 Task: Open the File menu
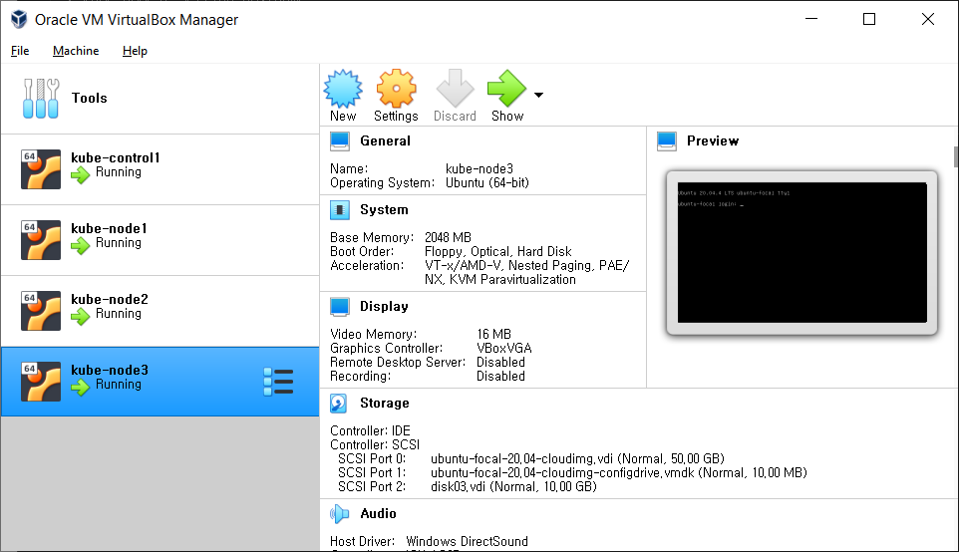click(20, 51)
